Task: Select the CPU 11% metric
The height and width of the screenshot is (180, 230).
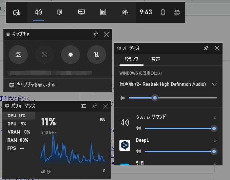Action: (19, 116)
